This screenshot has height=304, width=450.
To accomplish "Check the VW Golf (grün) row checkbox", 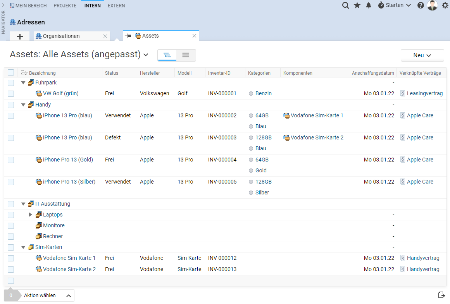I will [x=11, y=94].
